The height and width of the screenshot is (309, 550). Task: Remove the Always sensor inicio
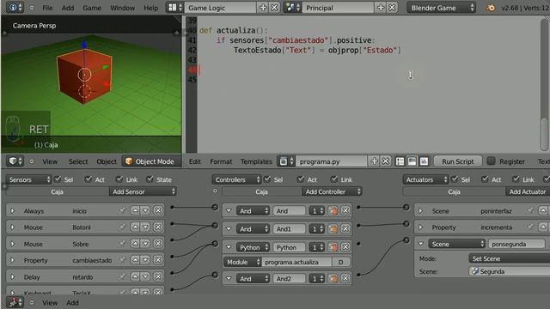(158, 210)
